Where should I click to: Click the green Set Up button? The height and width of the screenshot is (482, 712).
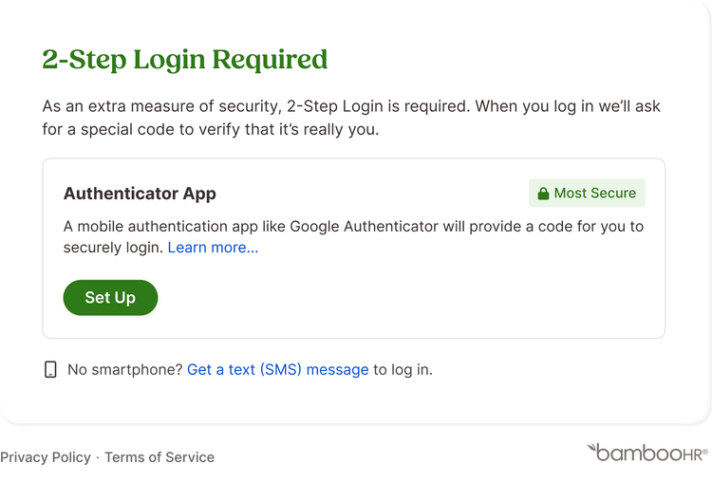tap(110, 298)
